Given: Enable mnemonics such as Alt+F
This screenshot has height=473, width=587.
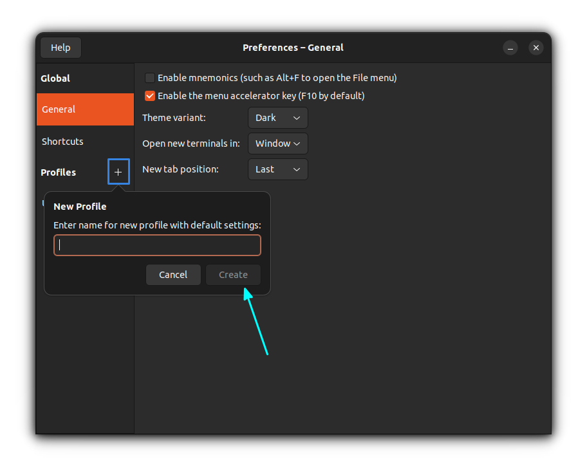Looking at the screenshot, I should pos(149,77).
